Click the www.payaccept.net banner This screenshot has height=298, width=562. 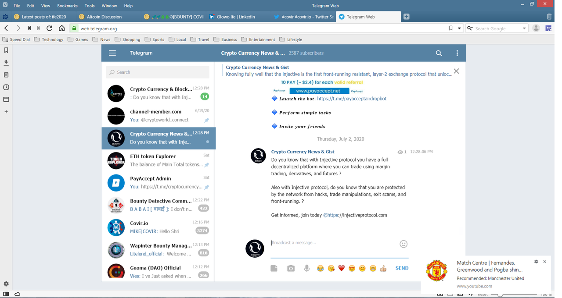[x=319, y=91]
